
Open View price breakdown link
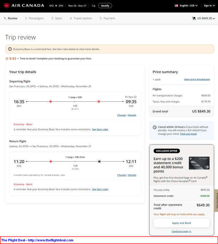[x=197, y=79]
